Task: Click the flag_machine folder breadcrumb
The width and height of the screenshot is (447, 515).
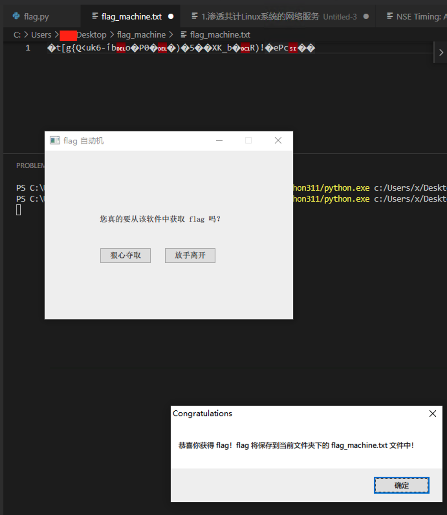Action: pos(141,35)
